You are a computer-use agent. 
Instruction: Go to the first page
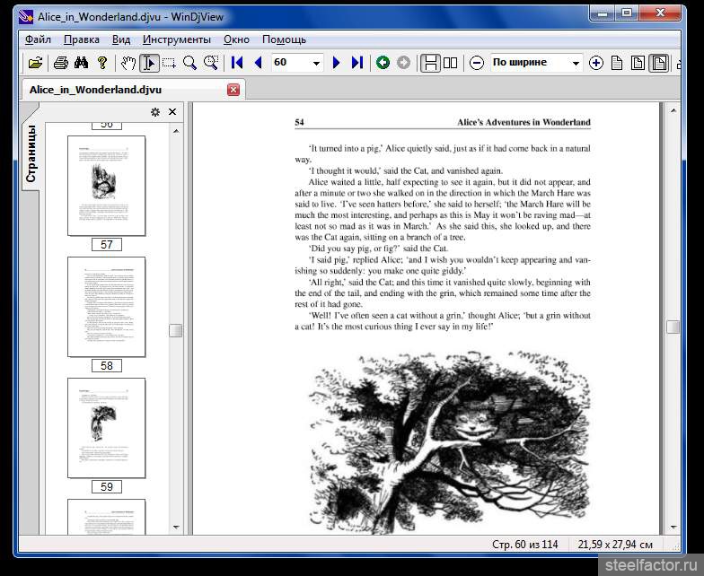(x=237, y=63)
